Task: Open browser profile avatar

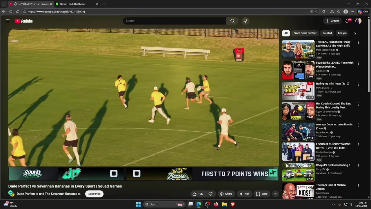Action: tap(345, 12)
